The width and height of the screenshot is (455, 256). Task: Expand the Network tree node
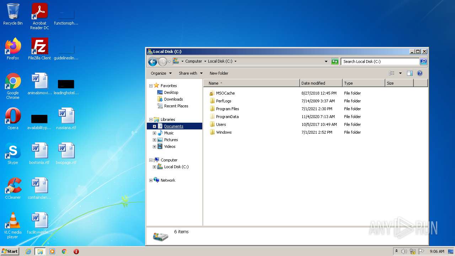(x=151, y=180)
